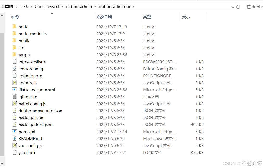Select the file name README.md

pyautogui.click(x=30, y=139)
